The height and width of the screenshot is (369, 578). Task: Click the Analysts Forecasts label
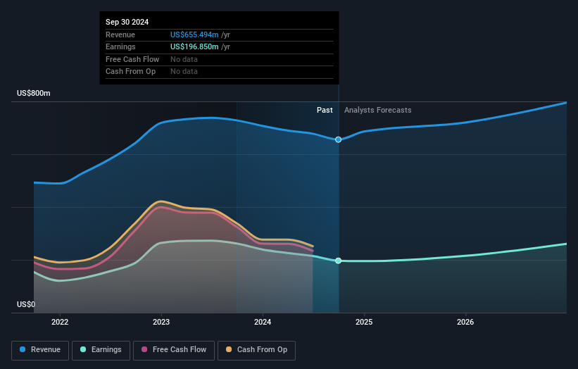tap(378, 111)
